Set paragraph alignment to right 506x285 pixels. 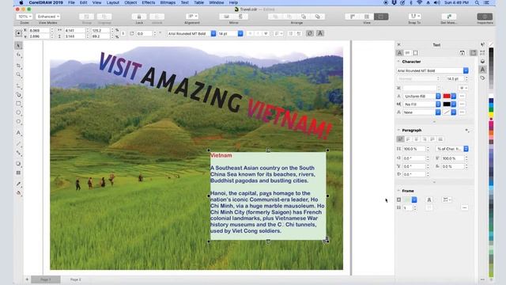point(425,139)
